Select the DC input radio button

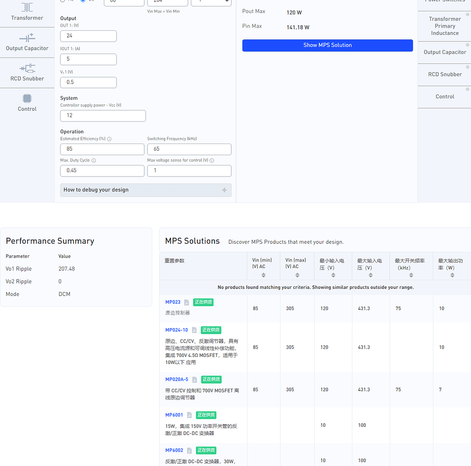[x=83, y=1]
